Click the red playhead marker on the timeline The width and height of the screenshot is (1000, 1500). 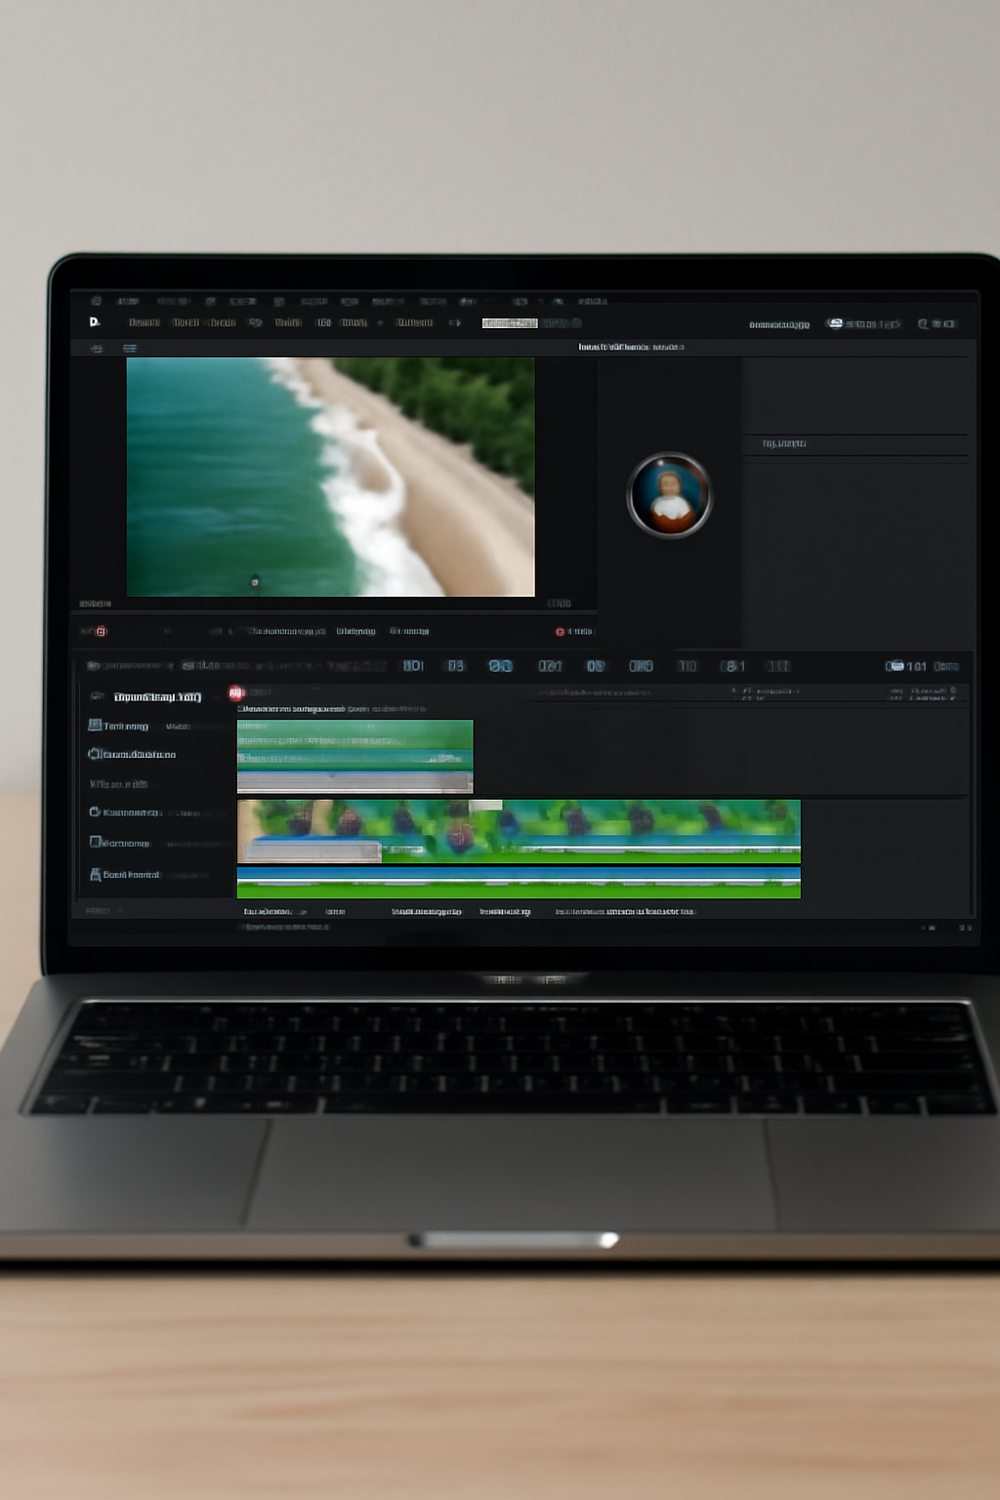(x=235, y=693)
